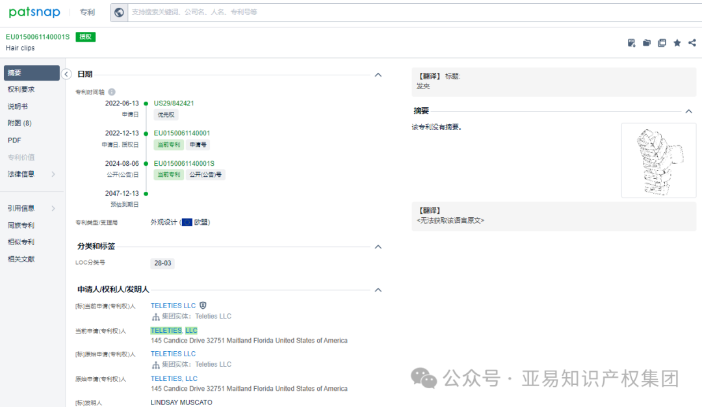
Task: Collapse the 日期 section
Action: (378, 75)
